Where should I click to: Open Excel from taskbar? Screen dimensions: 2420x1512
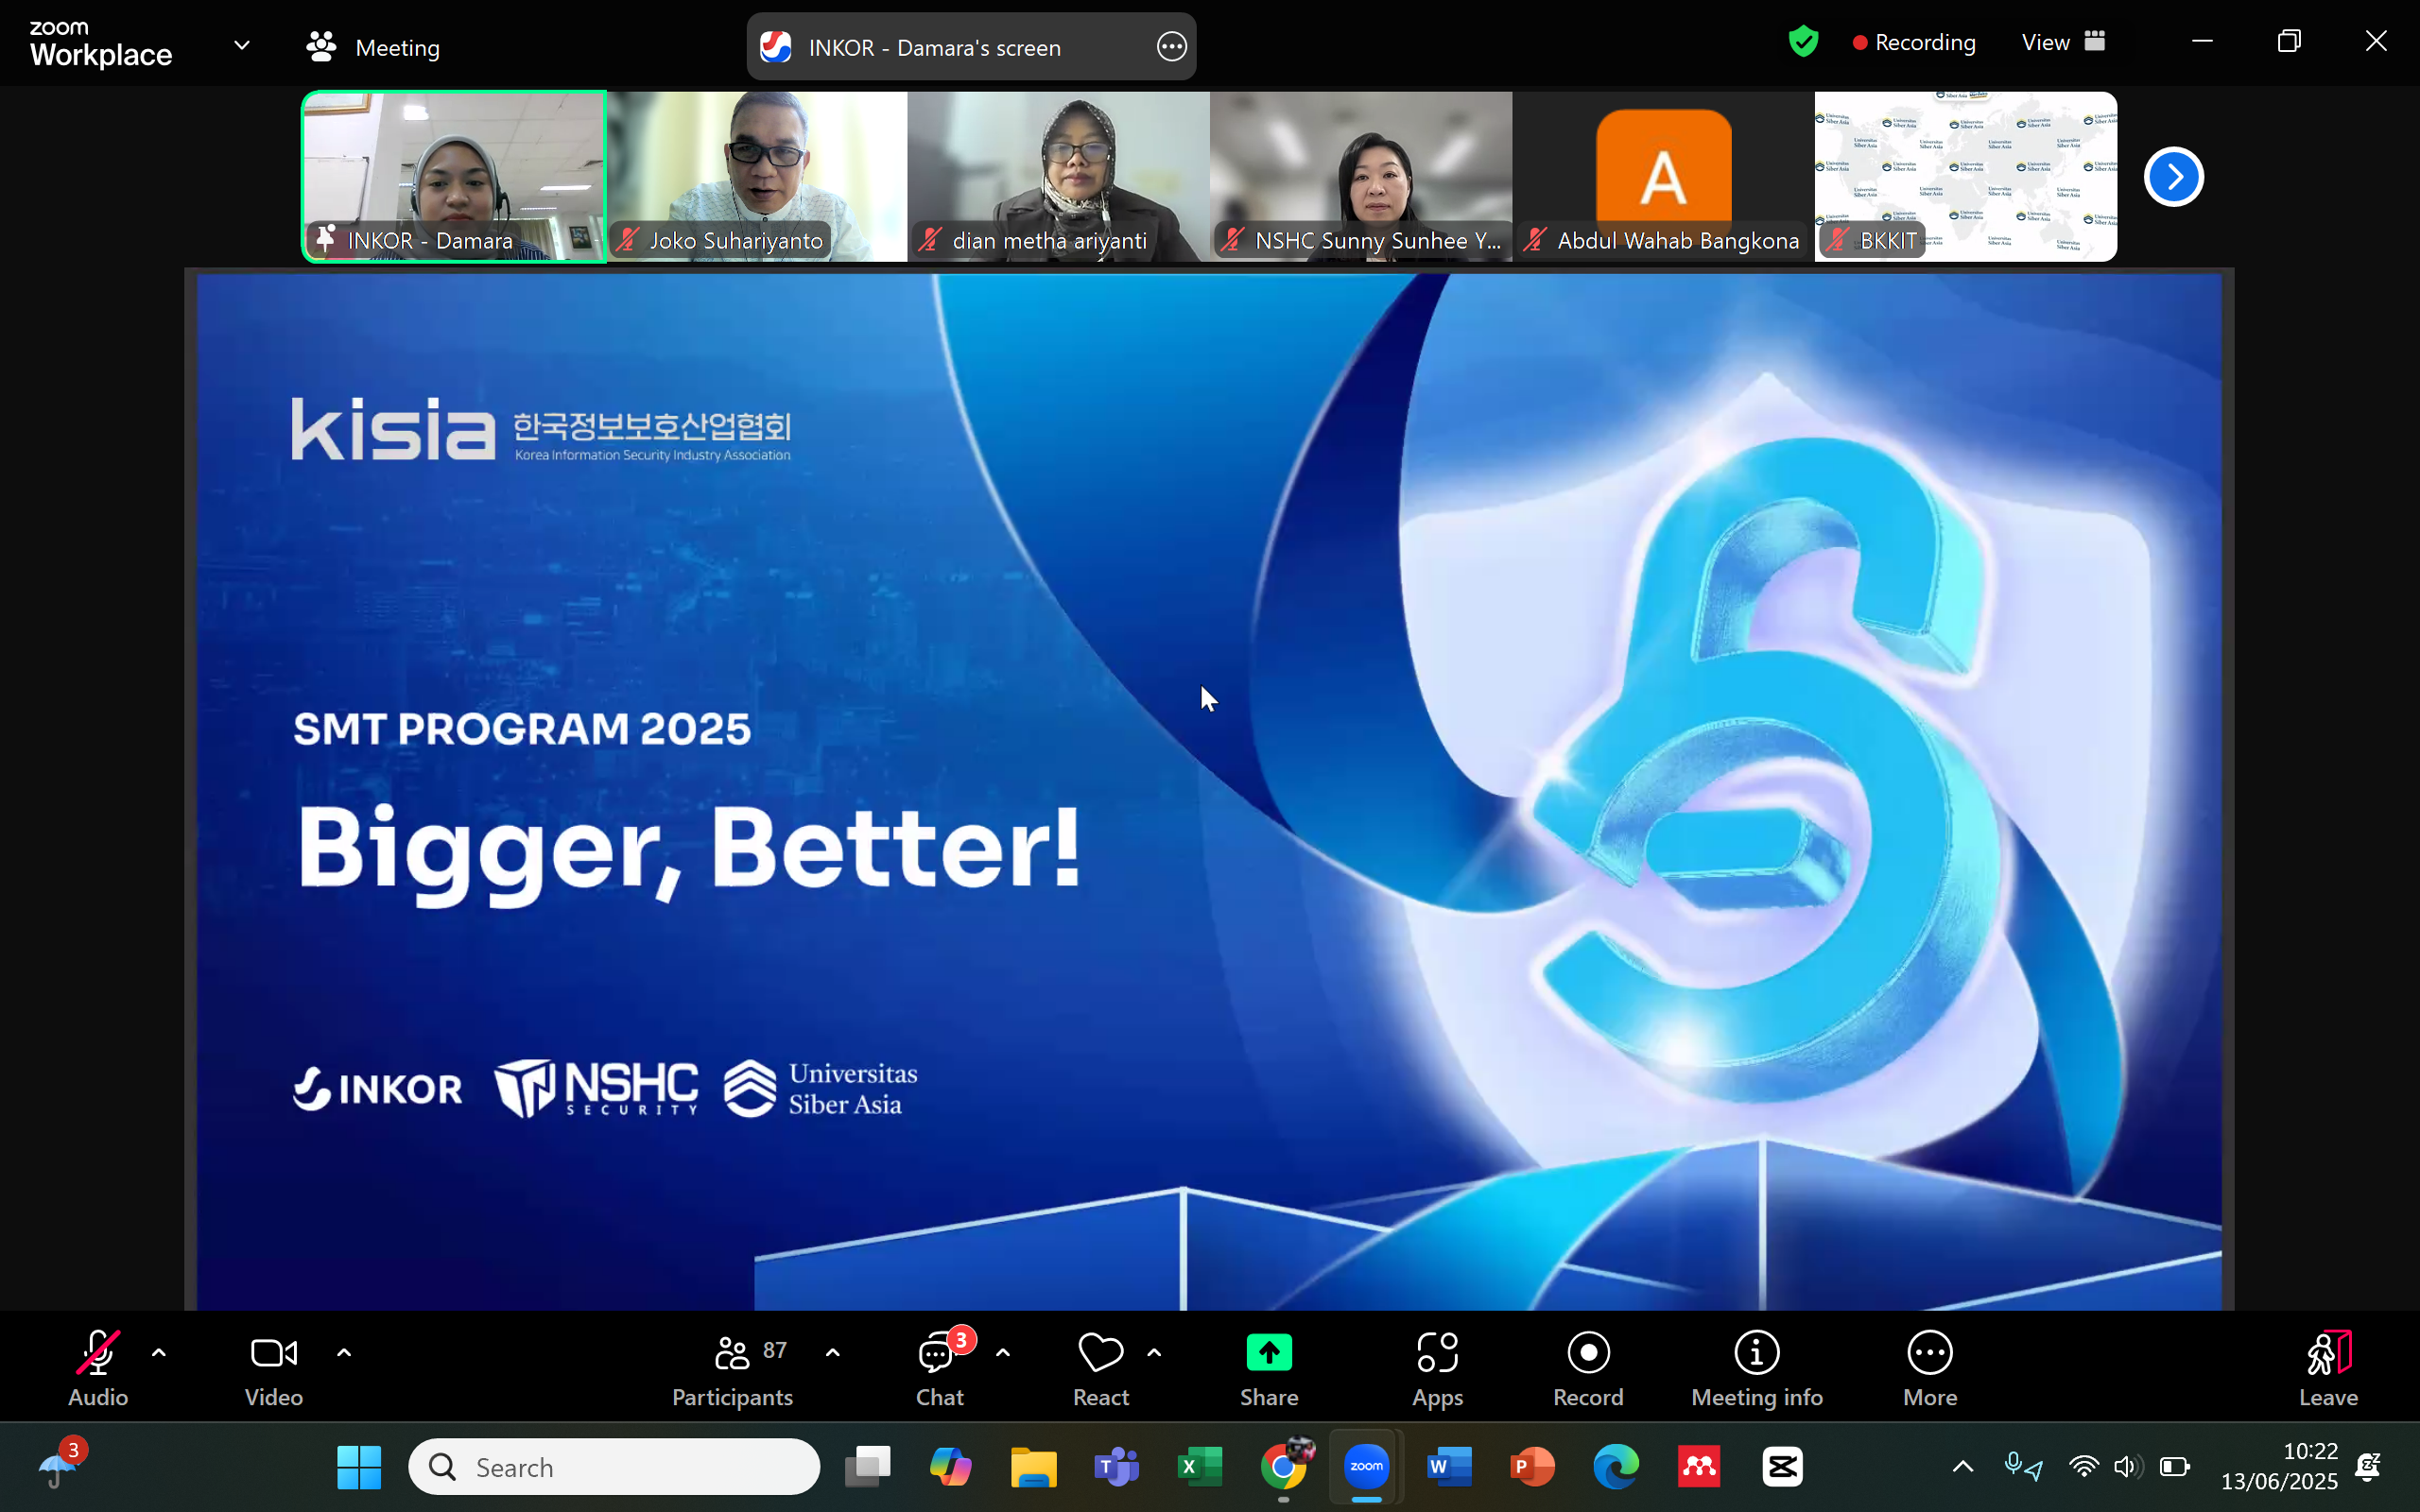[1199, 1467]
